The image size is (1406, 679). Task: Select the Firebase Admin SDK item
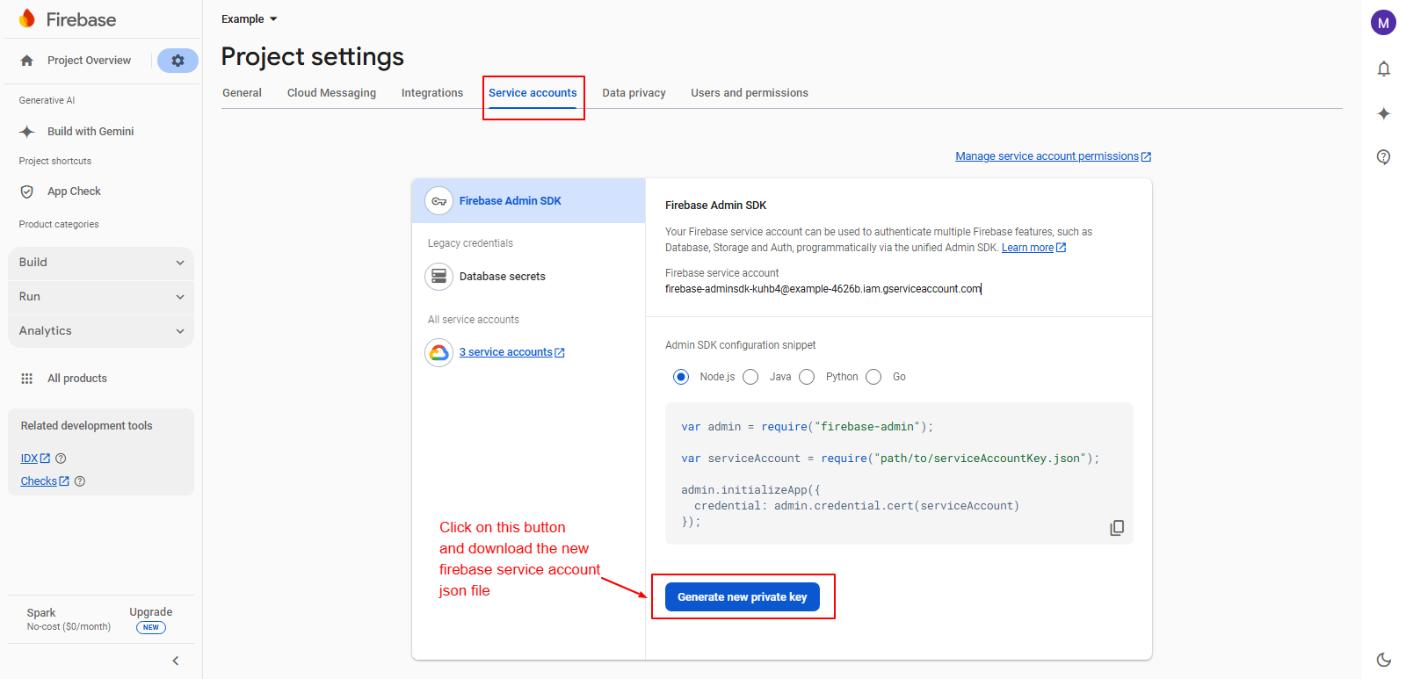tap(529, 201)
